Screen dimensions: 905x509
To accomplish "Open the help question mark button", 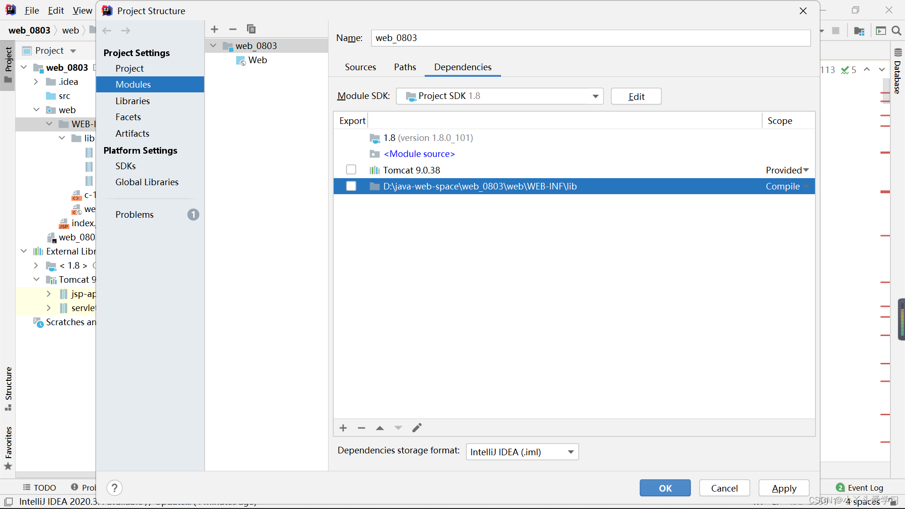I will 115,488.
